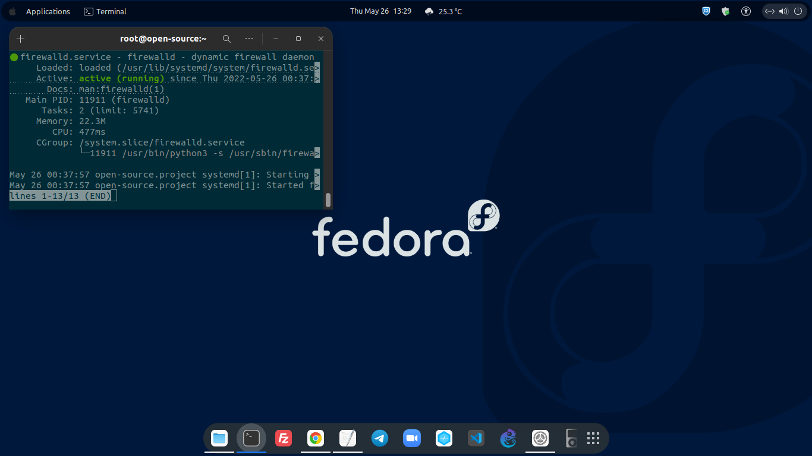Click the volume speaker tray icon

[783, 11]
